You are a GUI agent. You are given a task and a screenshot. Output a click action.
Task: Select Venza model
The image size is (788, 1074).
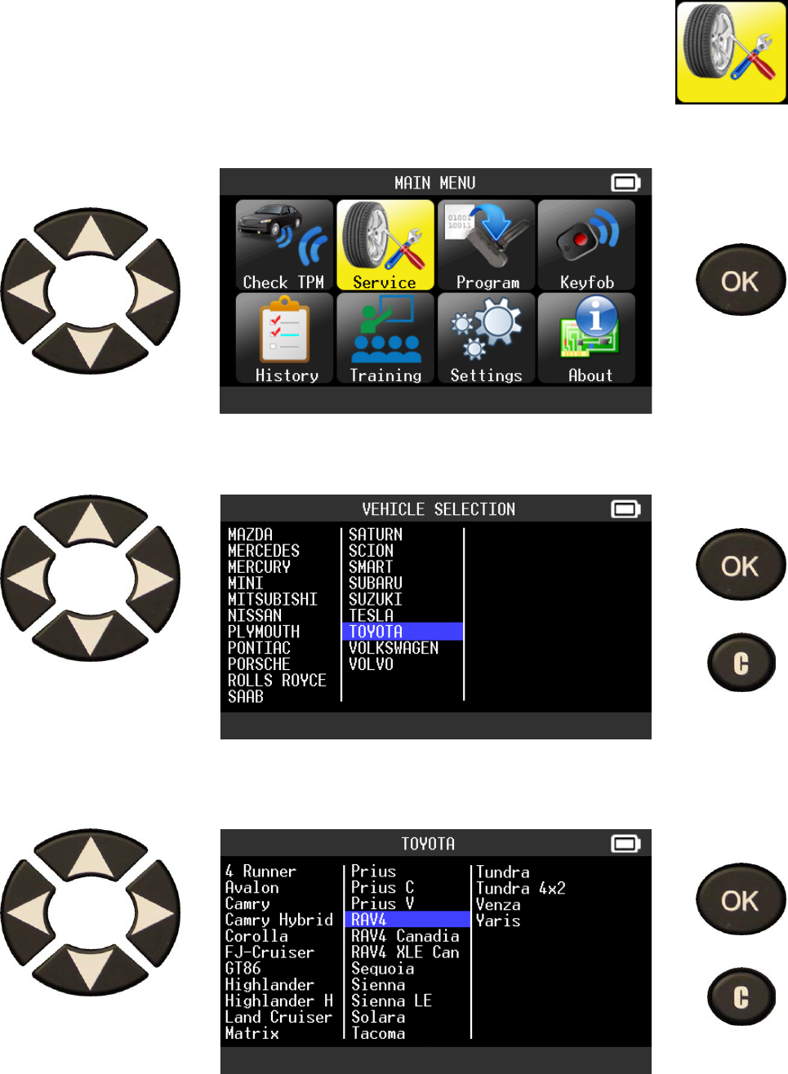[498, 904]
